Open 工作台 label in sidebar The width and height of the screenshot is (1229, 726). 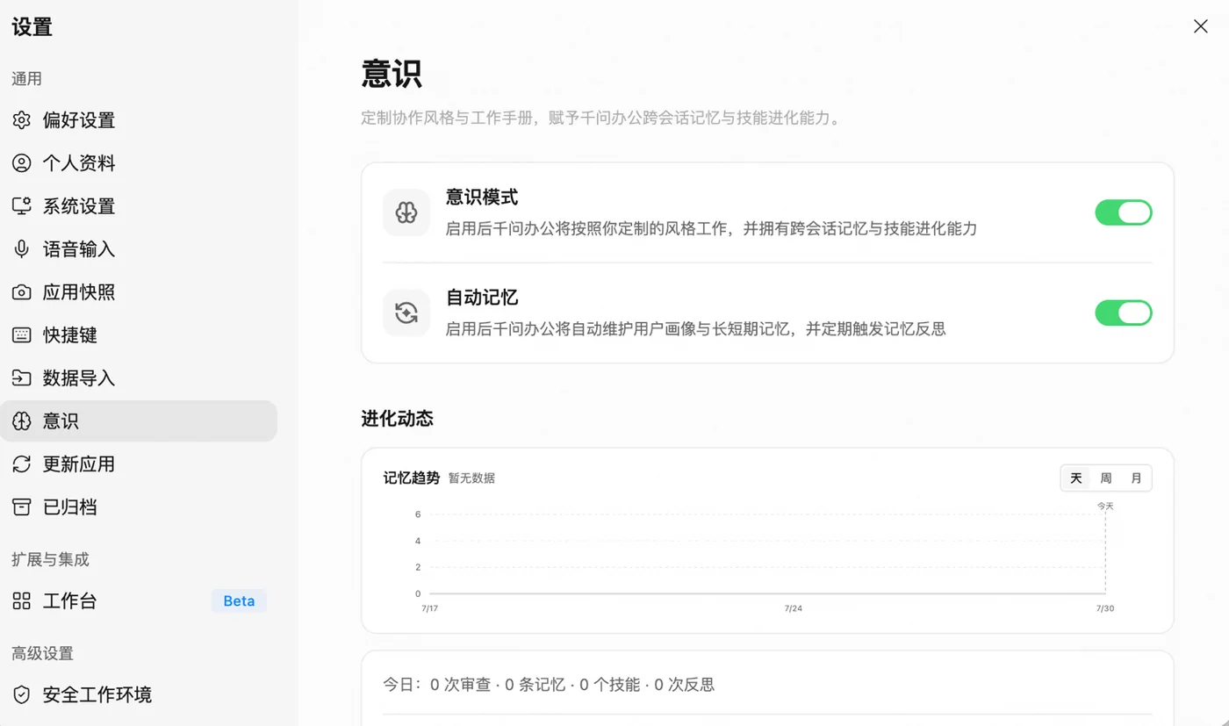pos(70,601)
